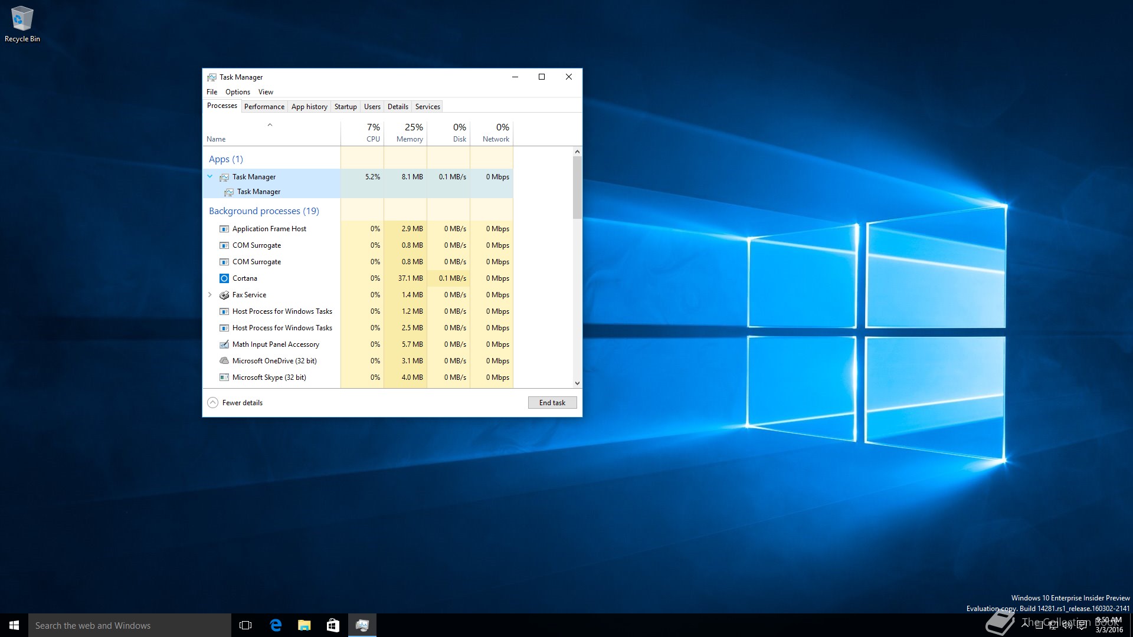Sort by the Disk column header
The image size is (1133, 637).
click(x=448, y=133)
